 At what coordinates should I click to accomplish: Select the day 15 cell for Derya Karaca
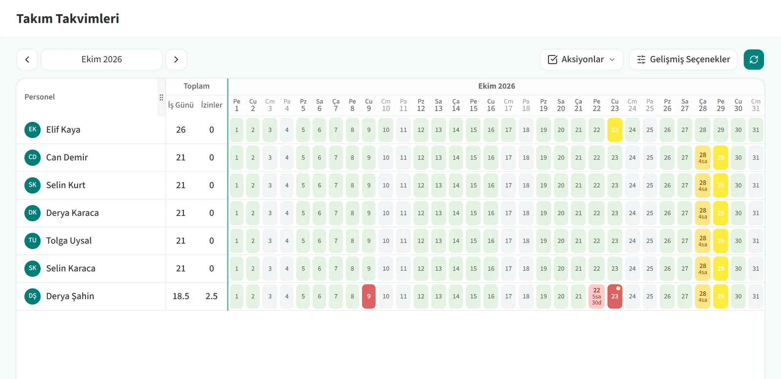[x=473, y=213]
